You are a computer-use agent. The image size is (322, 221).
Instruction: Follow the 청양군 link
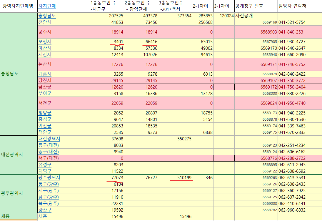point(45,113)
